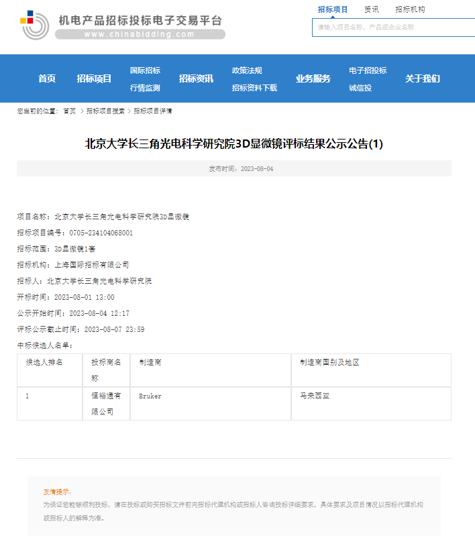This screenshot has height=558, width=475.
Task: Open the 关于我们 navigation item
Action: pyautogui.click(x=423, y=78)
